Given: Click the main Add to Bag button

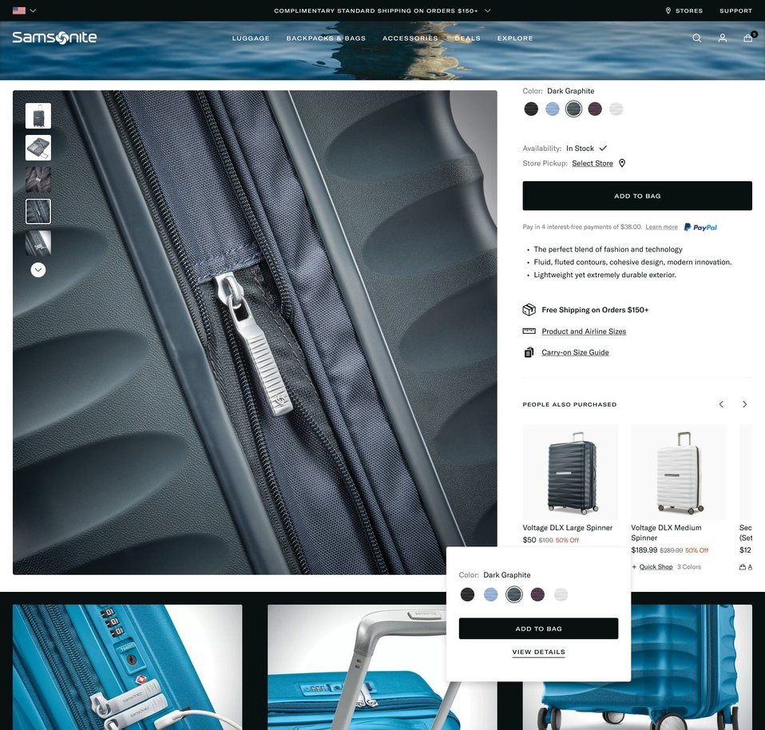Looking at the screenshot, I should click(x=636, y=196).
